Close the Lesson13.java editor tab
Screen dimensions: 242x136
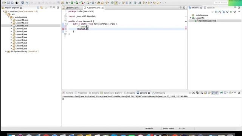[102, 8]
